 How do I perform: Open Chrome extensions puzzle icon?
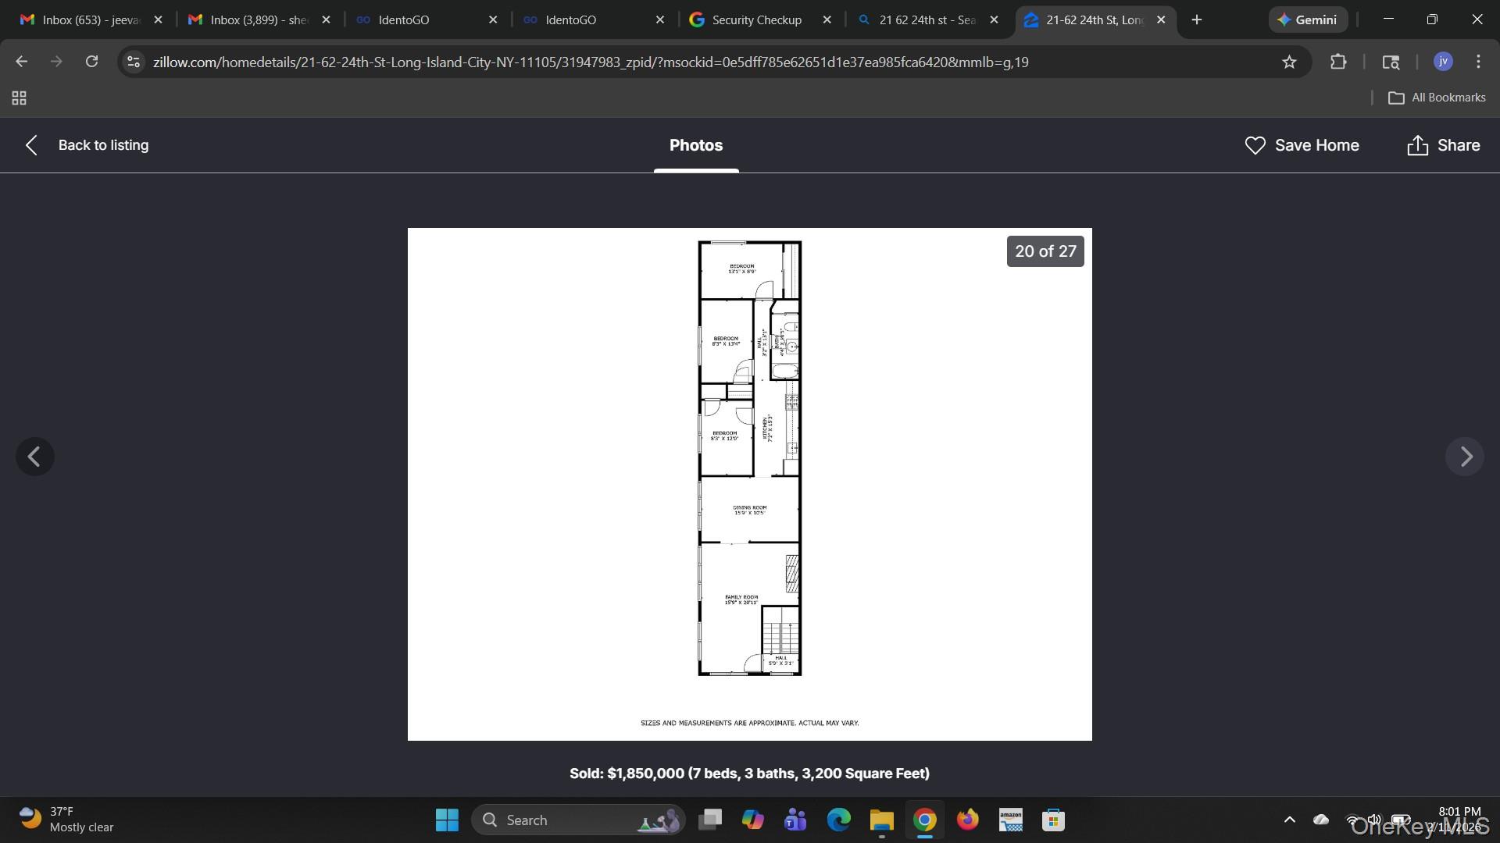pos(1338,62)
